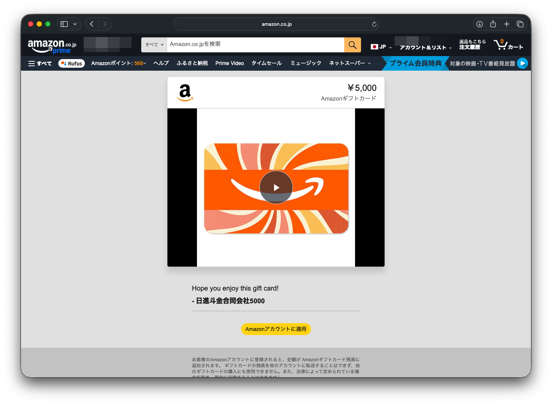Open the ネットスーパー dropdown

(350, 63)
